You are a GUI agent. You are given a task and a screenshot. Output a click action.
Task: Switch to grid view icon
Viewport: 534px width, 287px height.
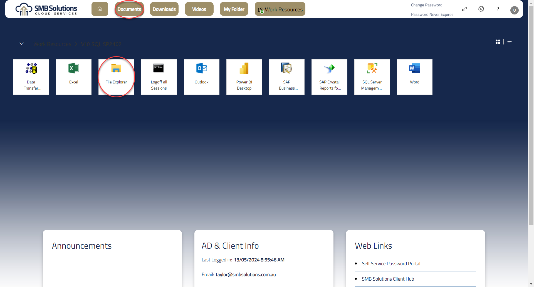pyautogui.click(x=498, y=42)
